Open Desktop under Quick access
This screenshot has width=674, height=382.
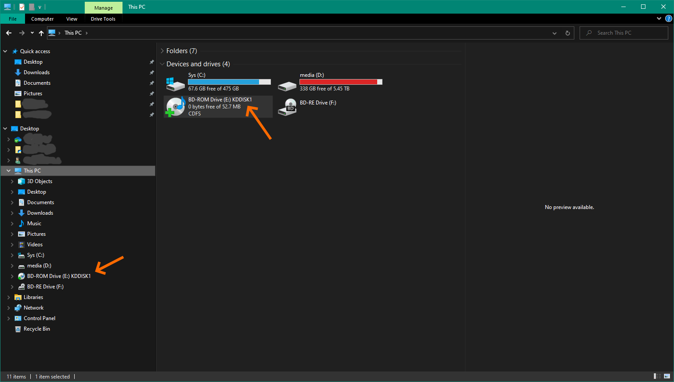coord(33,62)
